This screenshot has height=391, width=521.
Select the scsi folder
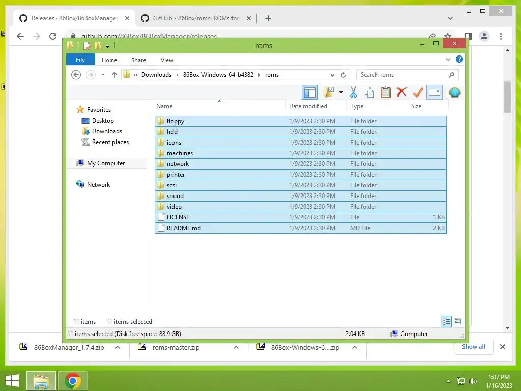300,185
